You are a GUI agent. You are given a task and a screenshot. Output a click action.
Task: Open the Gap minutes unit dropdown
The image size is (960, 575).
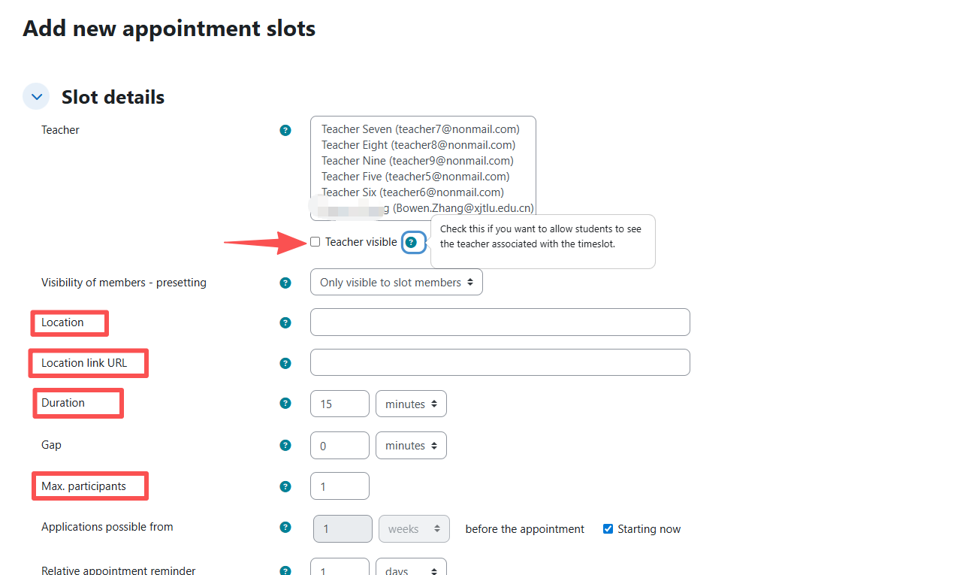411,446
